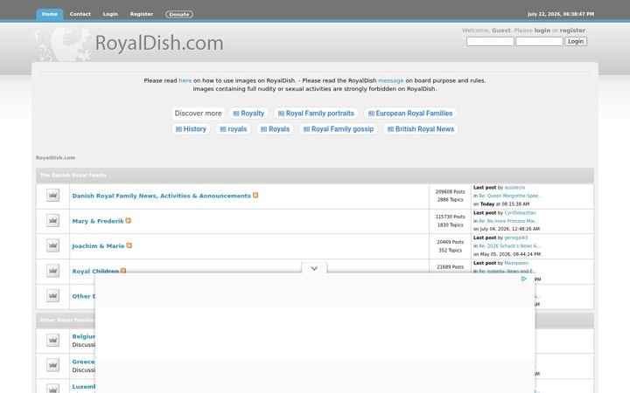
Task: Open RSS feed for Danish Royal Family News
Action: 255,196
